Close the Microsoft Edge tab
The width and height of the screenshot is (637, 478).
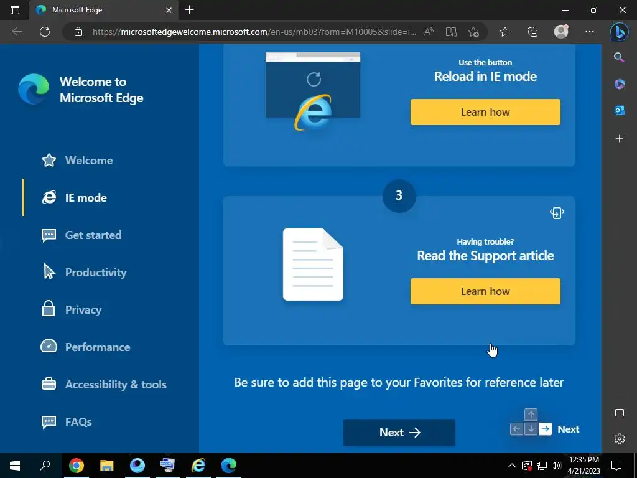click(169, 10)
